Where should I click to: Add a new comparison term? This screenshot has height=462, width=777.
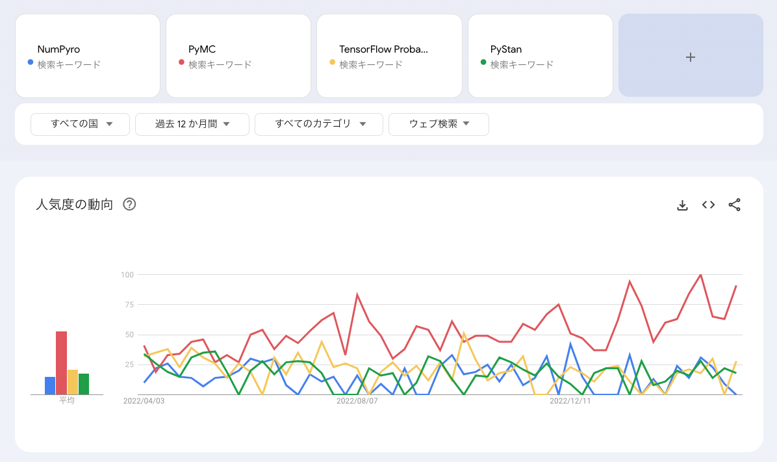coord(691,55)
